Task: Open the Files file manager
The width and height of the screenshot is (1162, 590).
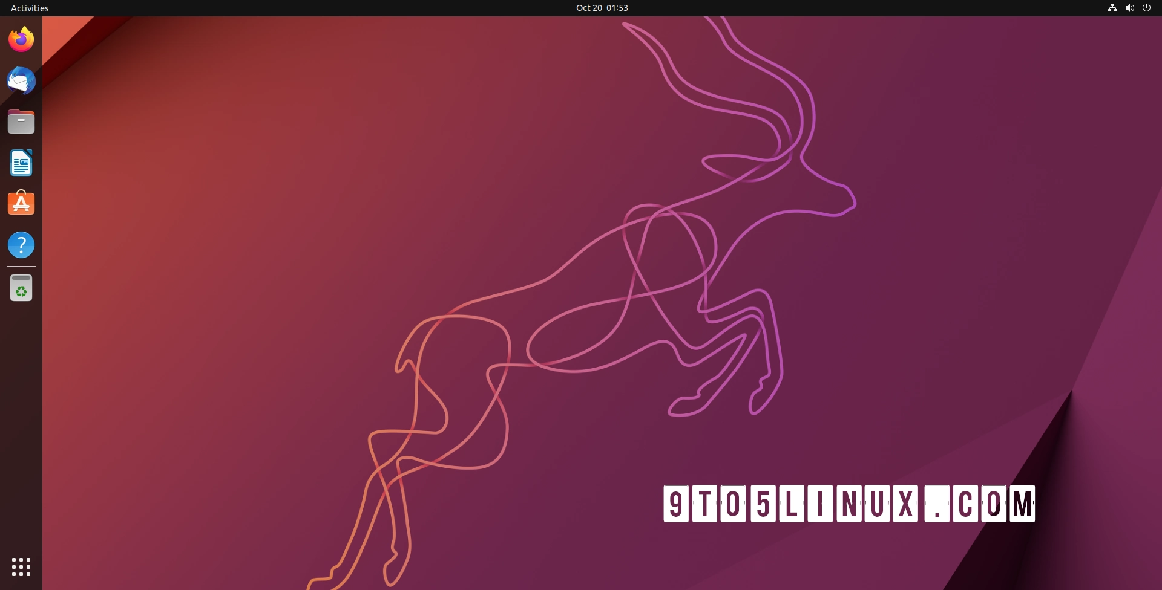Action: click(x=21, y=122)
